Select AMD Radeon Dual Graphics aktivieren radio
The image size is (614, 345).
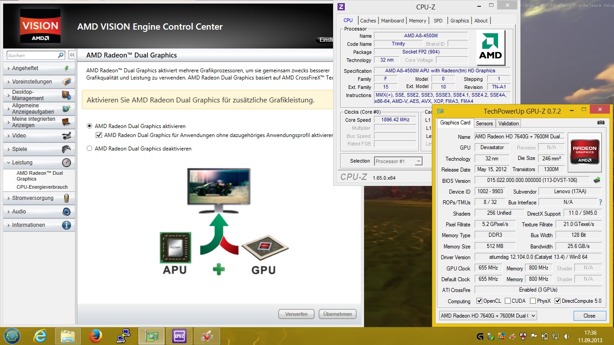(x=89, y=126)
